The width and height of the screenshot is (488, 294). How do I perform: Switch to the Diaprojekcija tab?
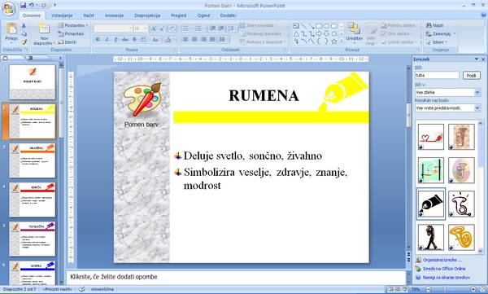point(147,15)
